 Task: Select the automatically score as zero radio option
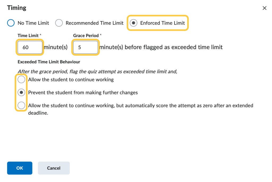[21, 106]
